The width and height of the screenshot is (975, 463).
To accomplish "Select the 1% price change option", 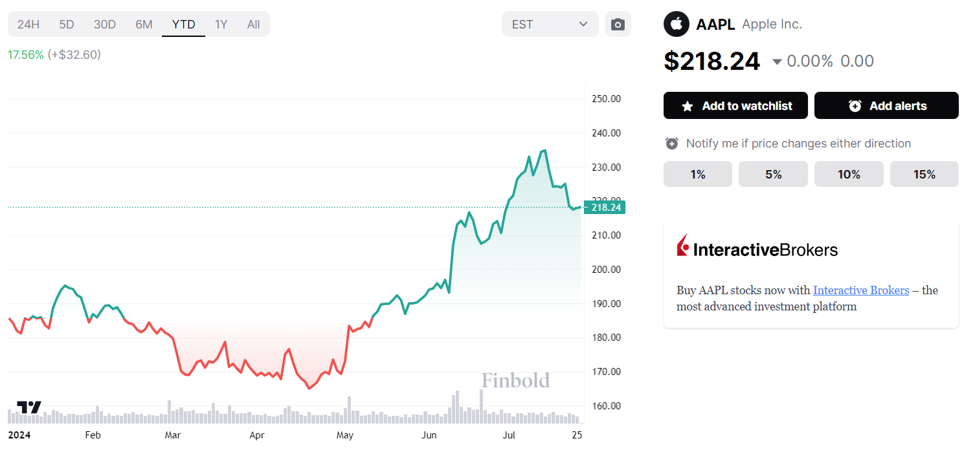I will click(x=697, y=174).
